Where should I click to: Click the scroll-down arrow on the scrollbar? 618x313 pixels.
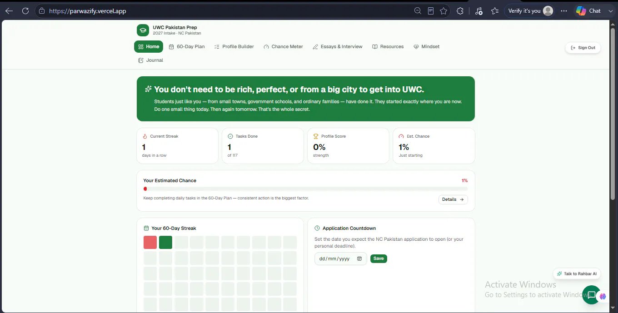click(x=613, y=308)
